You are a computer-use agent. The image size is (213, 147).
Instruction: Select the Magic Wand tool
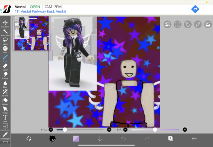[x=5, y=33]
